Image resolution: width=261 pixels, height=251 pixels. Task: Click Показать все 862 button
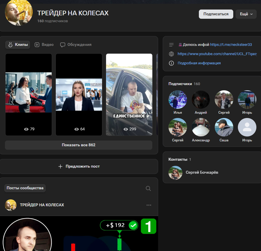79,145
